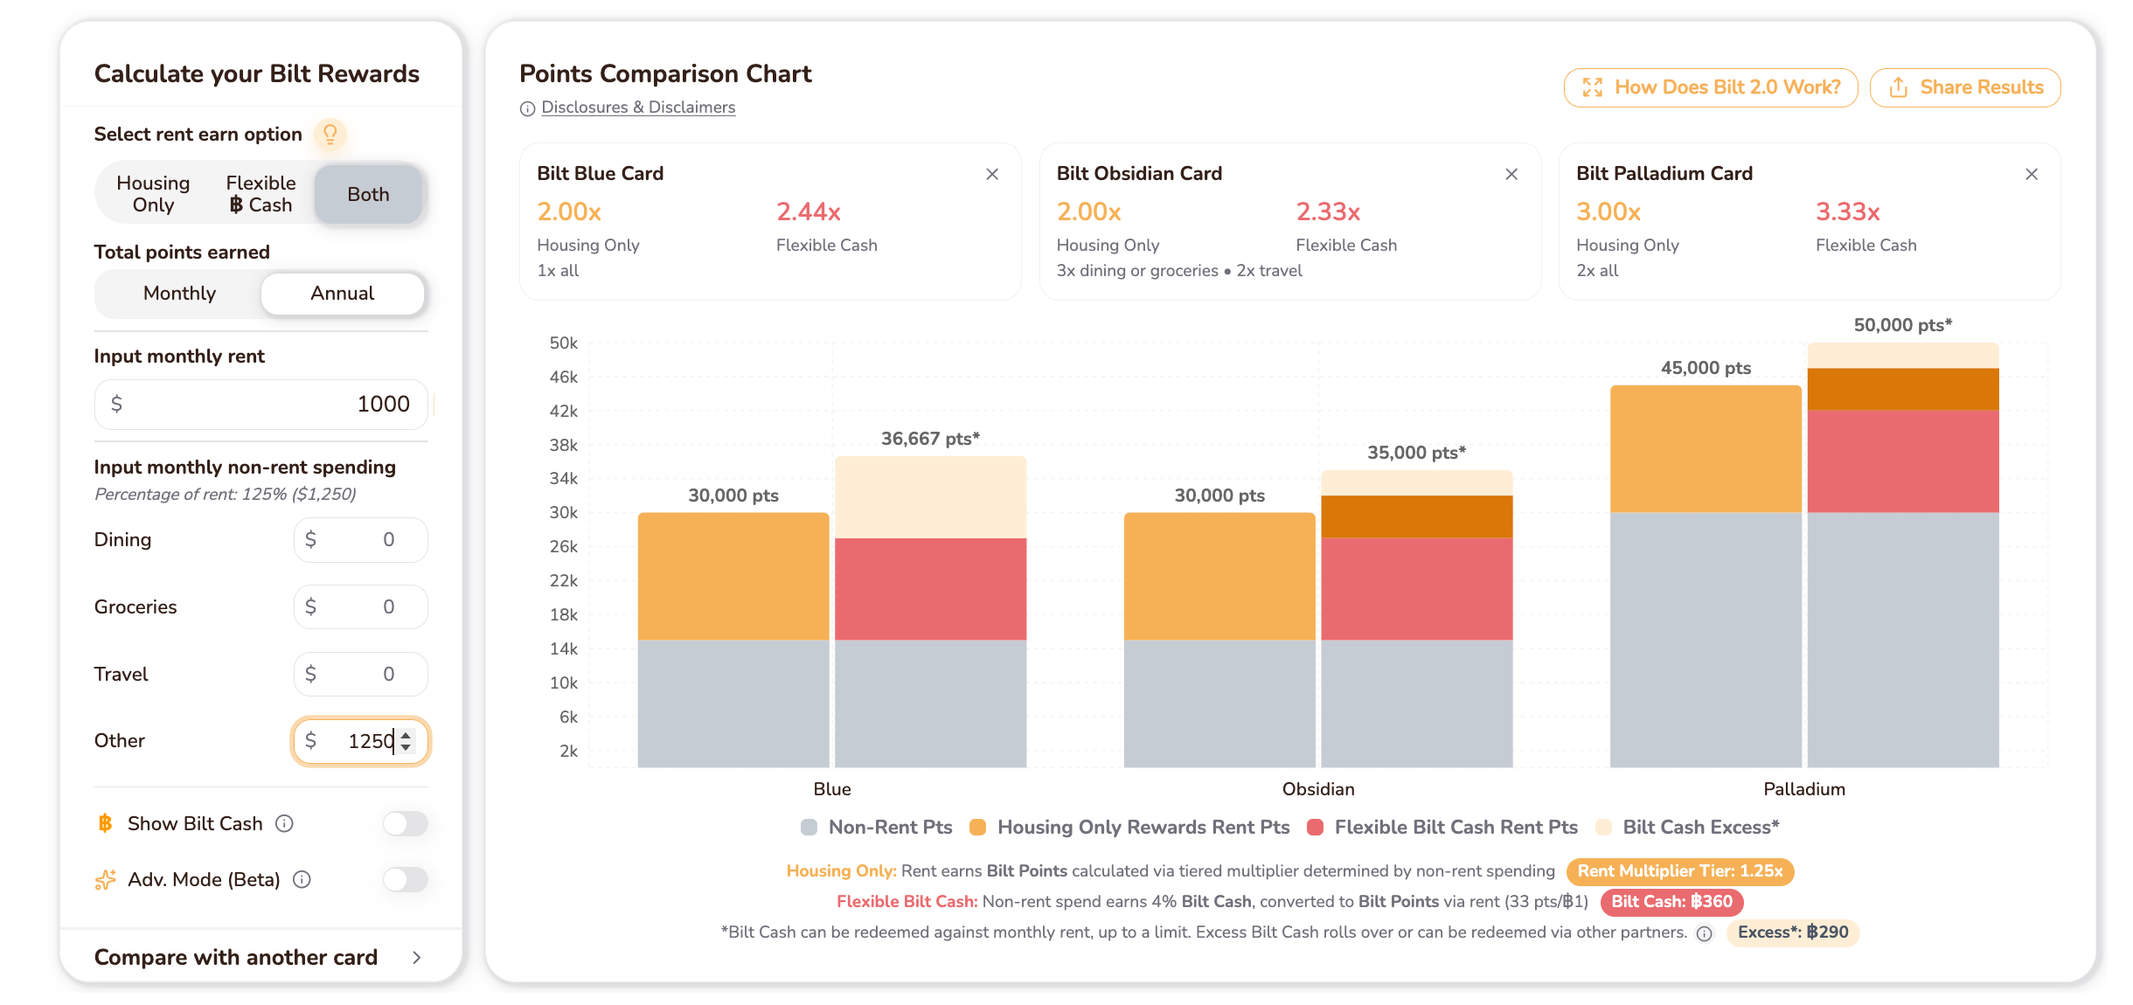Click the Adv. Mode info icon

click(302, 879)
